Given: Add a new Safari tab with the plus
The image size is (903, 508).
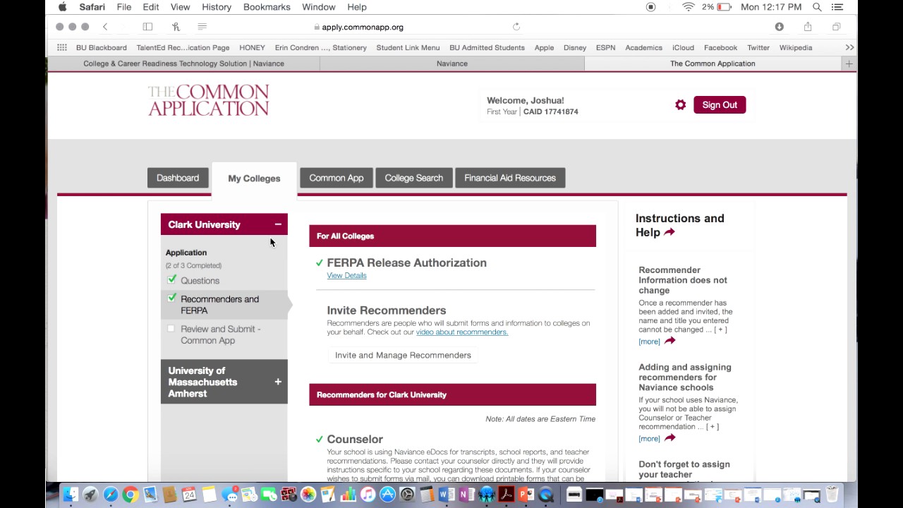Looking at the screenshot, I should [849, 64].
